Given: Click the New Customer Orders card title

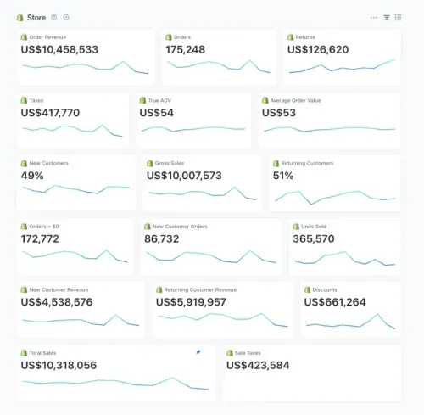Looking at the screenshot, I should [180, 227].
